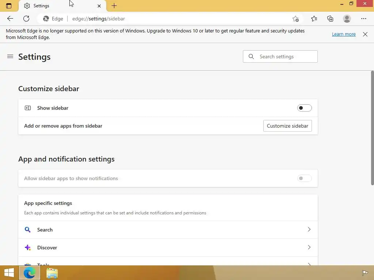The width and height of the screenshot is (374, 280).
Task: Open a new tab with plus button
Action: tap(114, 6)
